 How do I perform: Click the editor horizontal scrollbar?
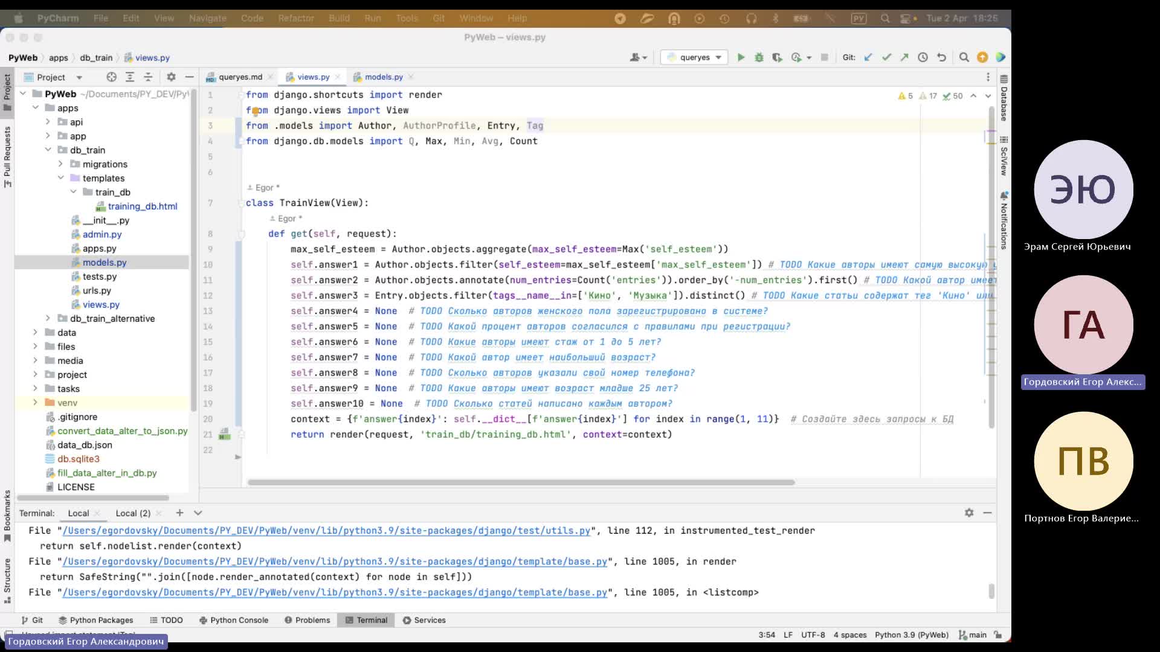pyautogui.click(x=521, y=482)
